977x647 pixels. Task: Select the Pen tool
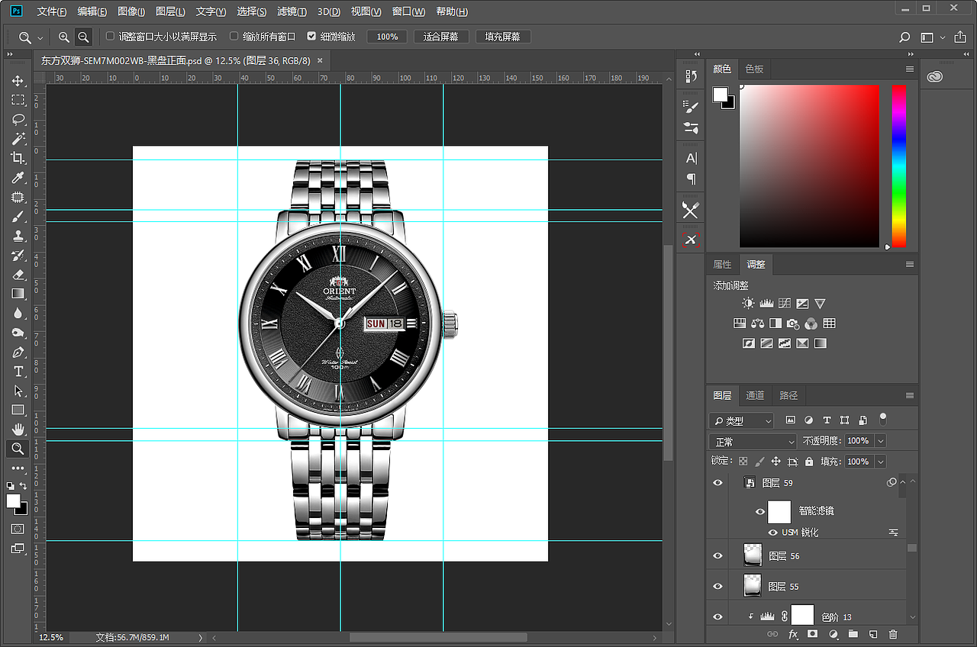18,352
